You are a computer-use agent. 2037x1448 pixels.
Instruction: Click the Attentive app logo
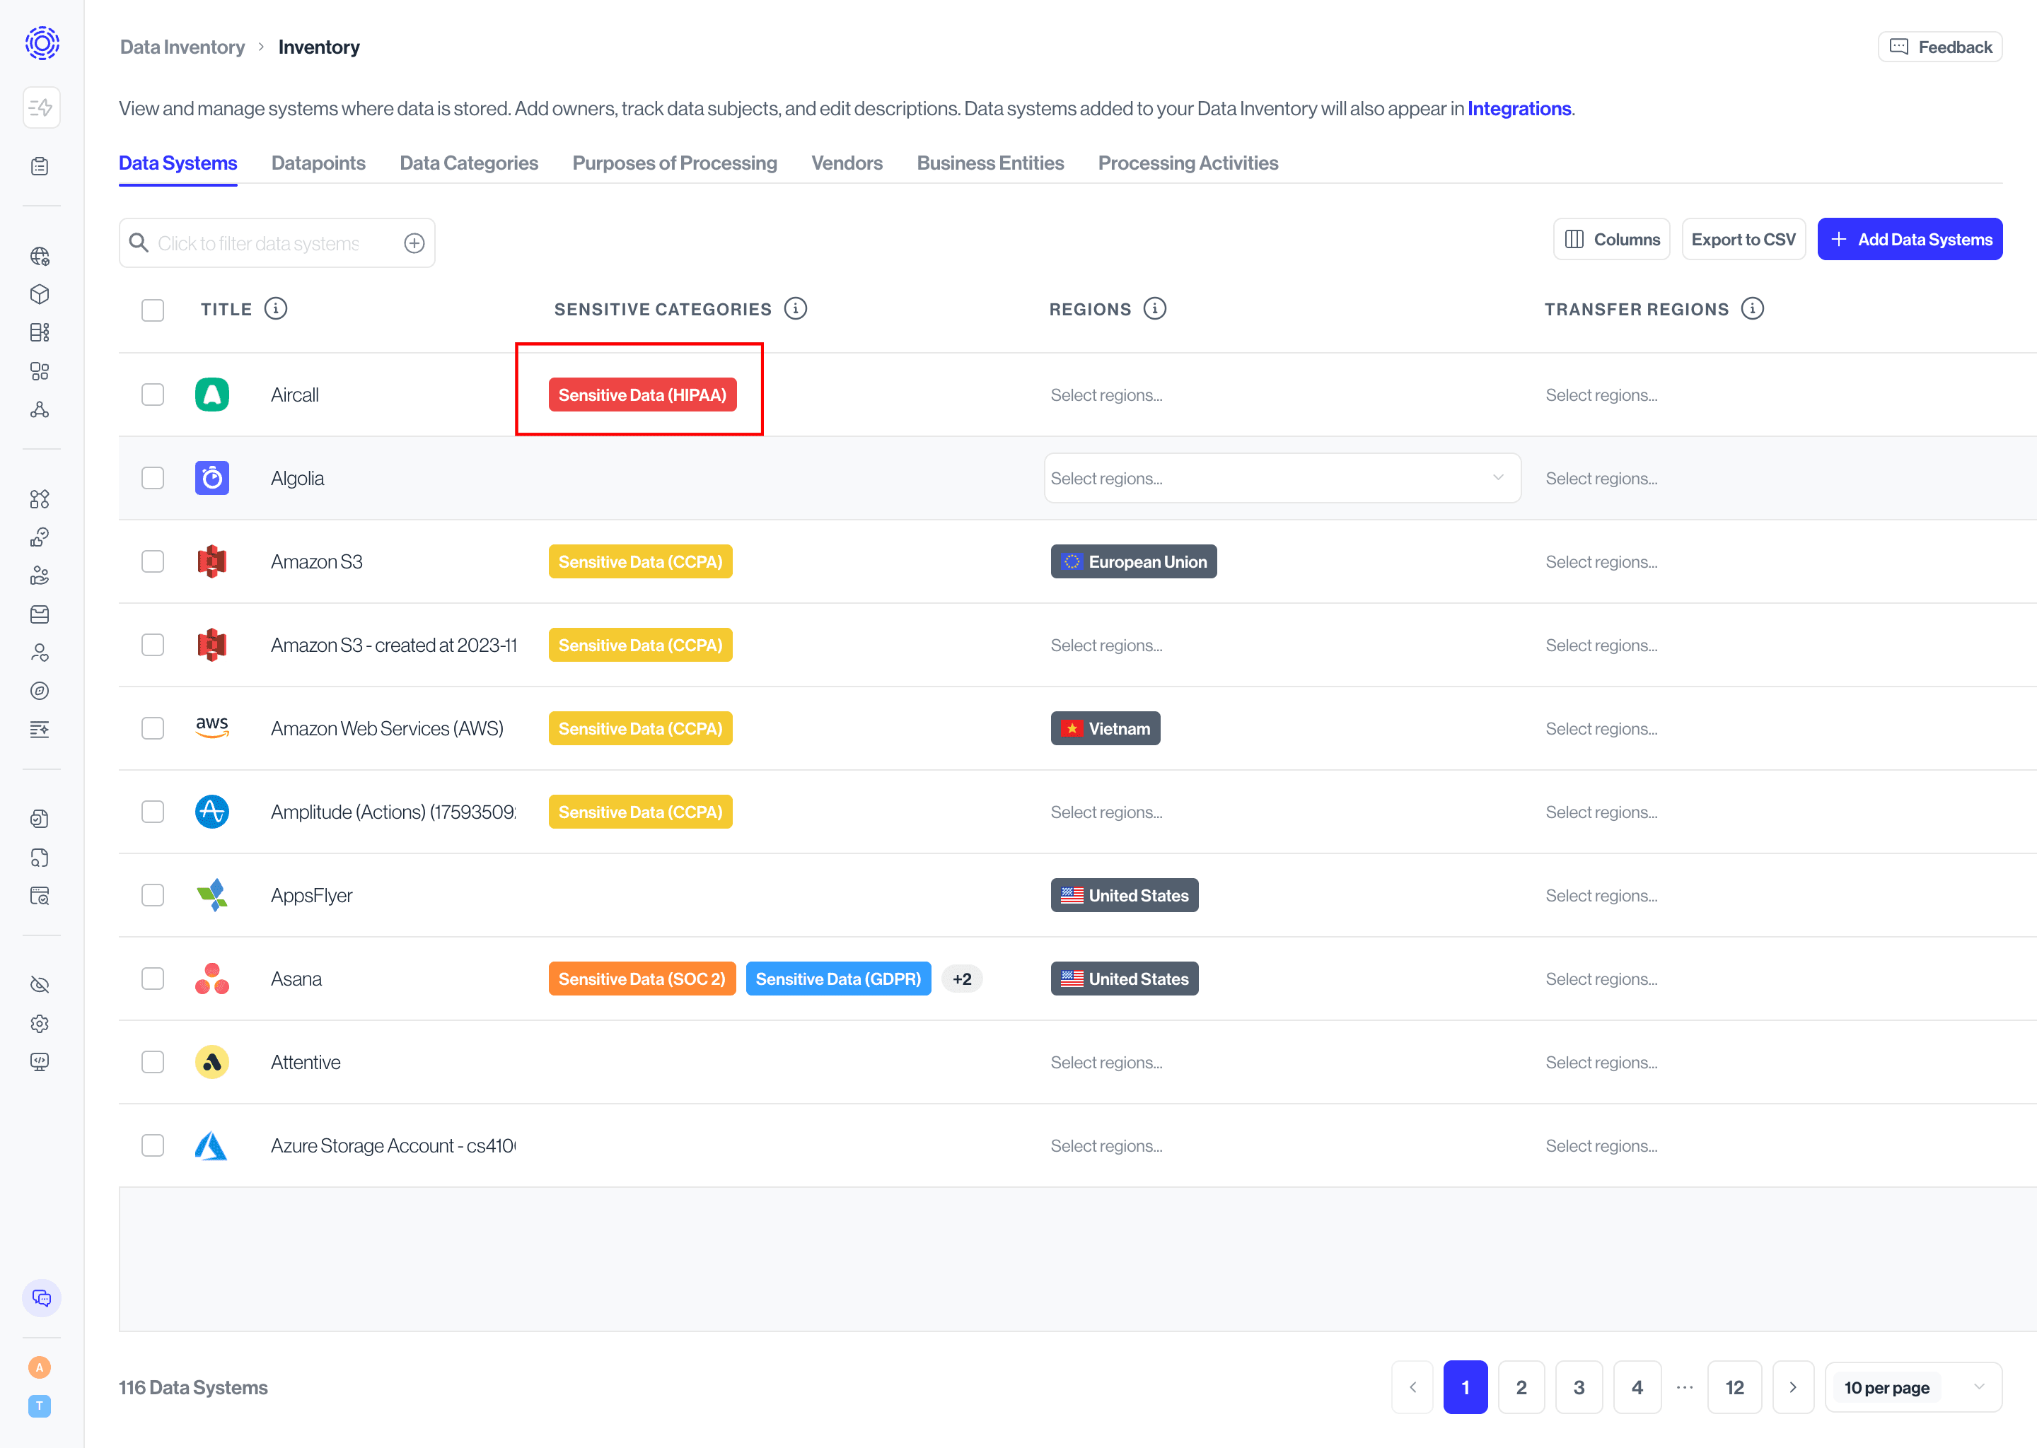211,1062
